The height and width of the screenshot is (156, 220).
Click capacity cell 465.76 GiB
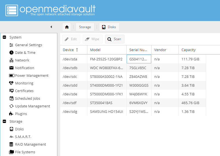(192, 103)
